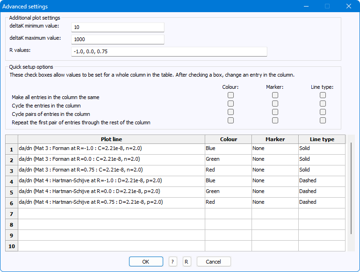Tick Colour box for Cycle pairs of entries
The height and width of the screenshot is (272, 360).
tap(231, 112)
